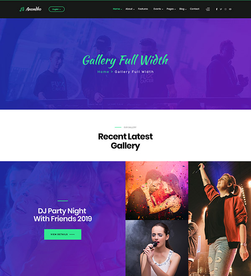The width and height of the screenshot is (251, 276).
Task: Open the hamburger menu icon
Action: click(208, 9)
